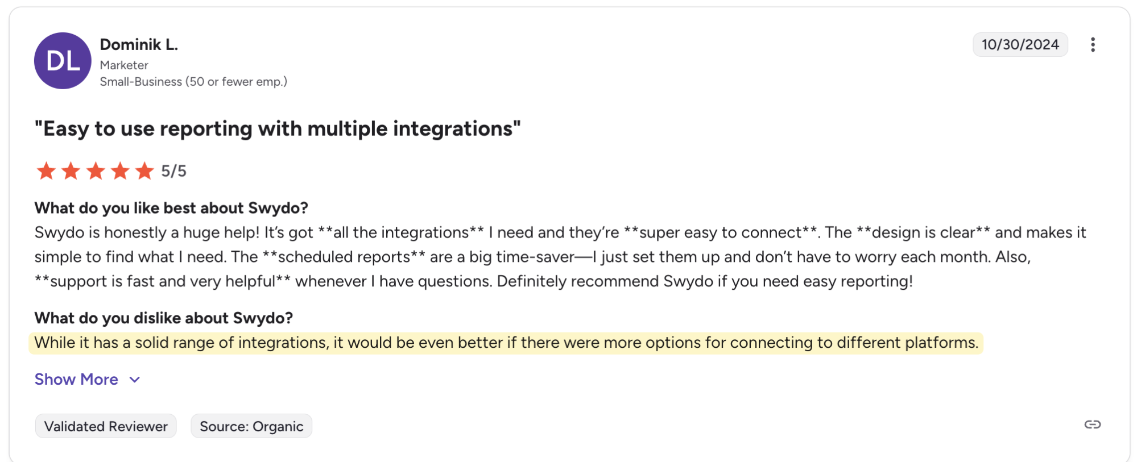Open the three-dot review options menu
The width and height of the screenshot is (1137, 462).
(x=1093, y=45)
